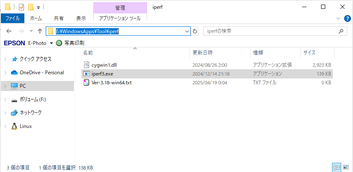This screenshot has height=172, width=353.
Task: Click the Up one level arrow
Action: [40, 31]
